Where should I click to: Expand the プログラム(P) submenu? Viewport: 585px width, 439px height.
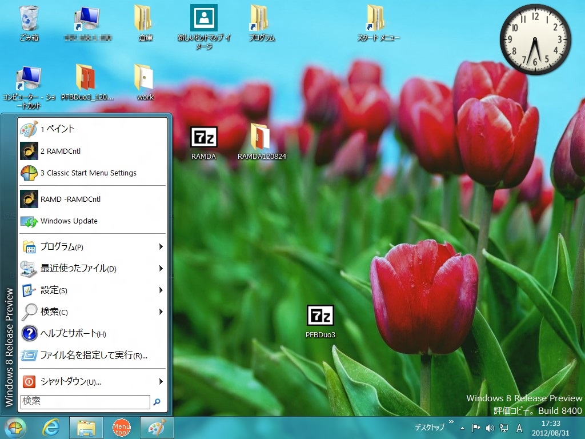coord(161,247)
